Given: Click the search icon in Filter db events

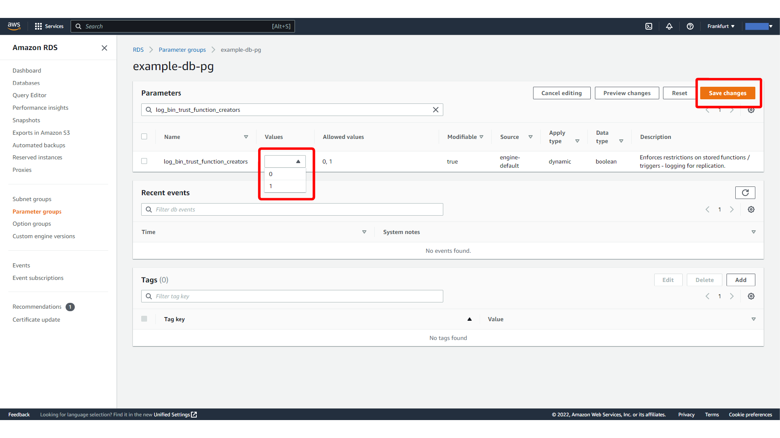Looking at the screenshot, I should [149, 209].
